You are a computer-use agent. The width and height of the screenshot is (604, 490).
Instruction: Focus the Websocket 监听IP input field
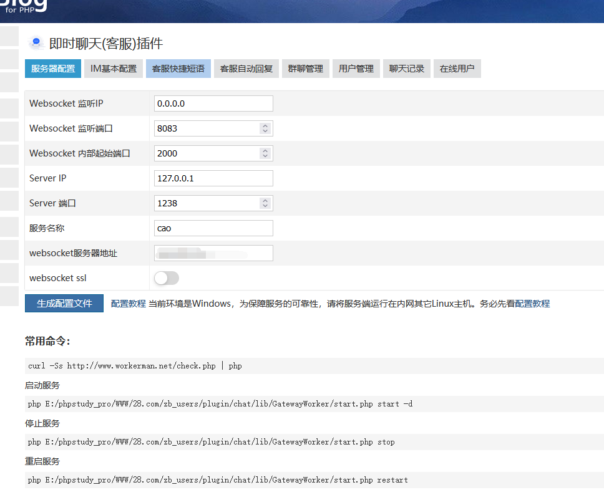[x=213, y=103]
